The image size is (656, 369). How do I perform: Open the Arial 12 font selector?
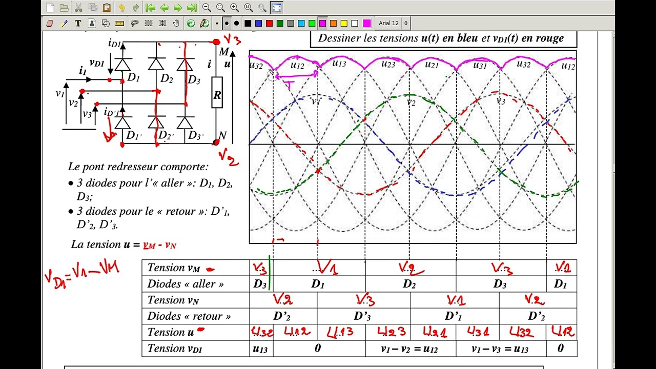(x=388, y=23)
